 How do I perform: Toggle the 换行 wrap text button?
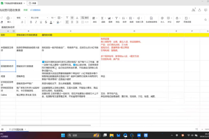(x=85, y=18)
